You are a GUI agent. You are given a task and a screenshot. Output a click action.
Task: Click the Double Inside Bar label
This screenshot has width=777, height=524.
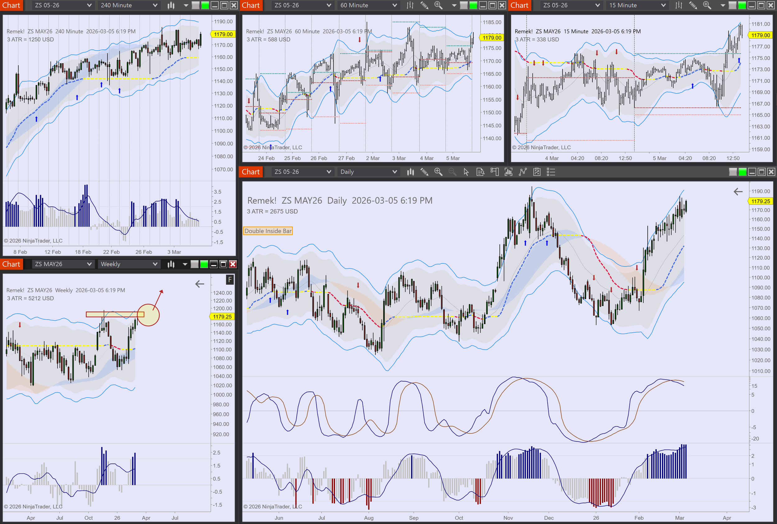coord(268,231)
